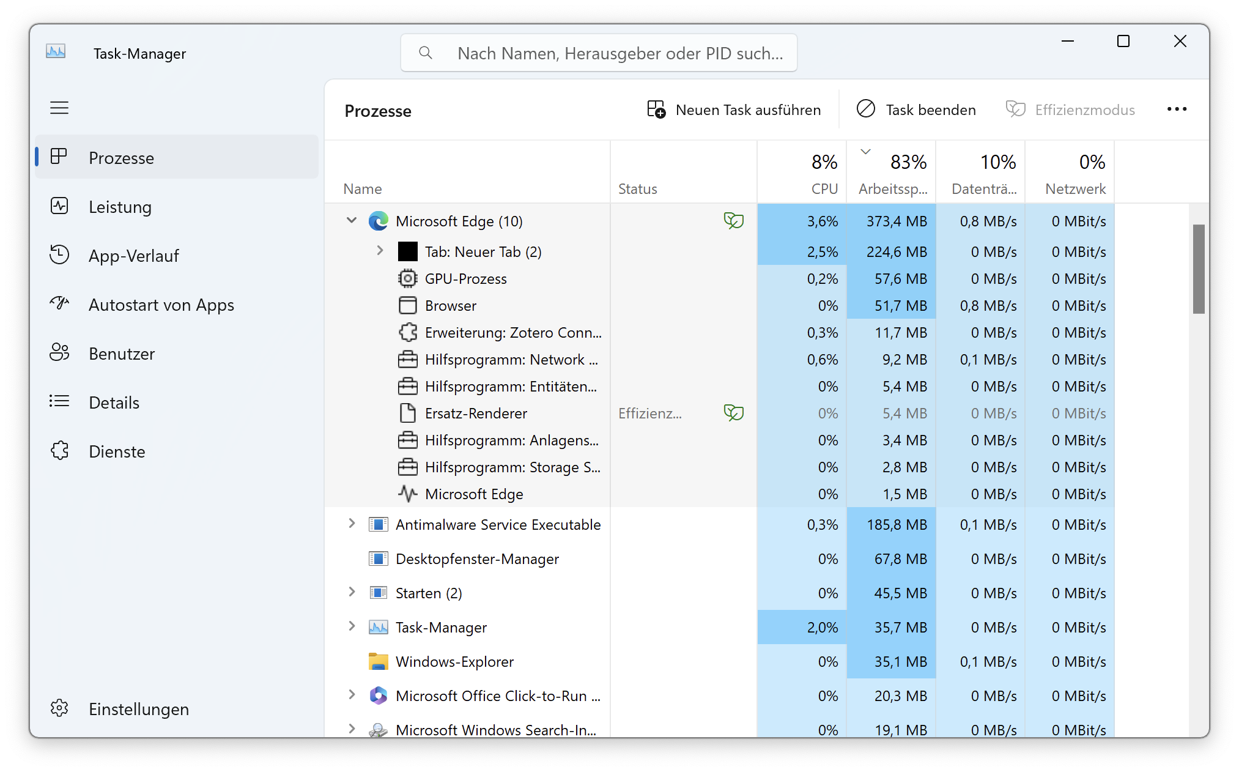
Task: Sort by Datenträger column header
Action: click(980, 172)
